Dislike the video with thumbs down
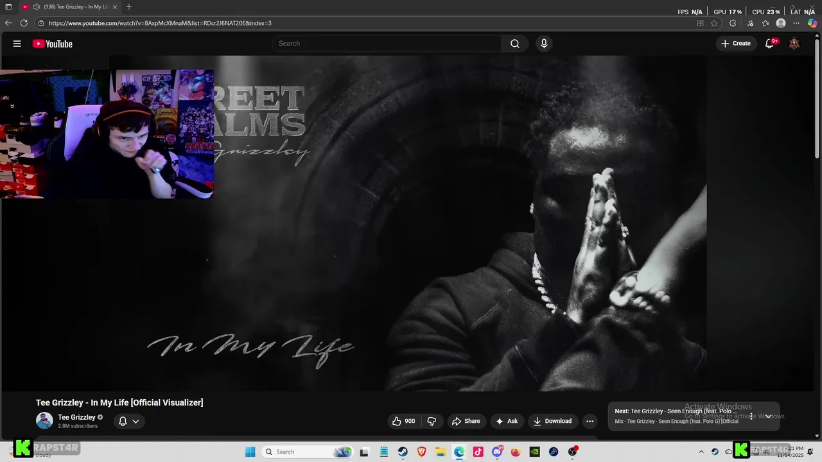 (x=432, y=422)
